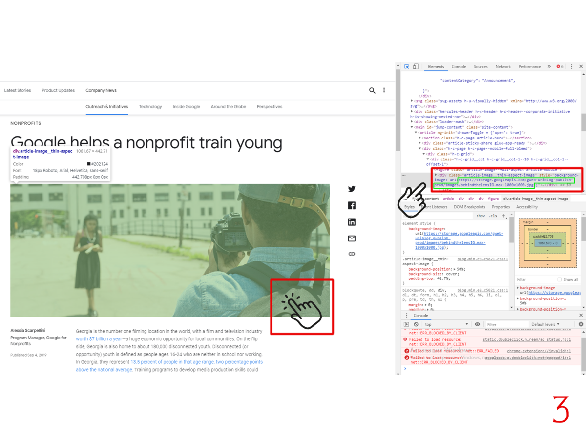Select the Inside Google sub-navigation item
The width and height of the screenshot is (586, 437).
186,107
